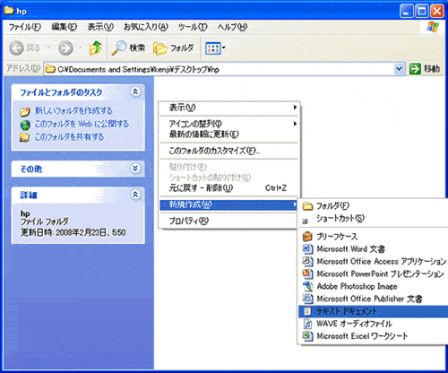Click the green Go (移動) arrow button
The image size is (448, 373).
pos(425,69)
